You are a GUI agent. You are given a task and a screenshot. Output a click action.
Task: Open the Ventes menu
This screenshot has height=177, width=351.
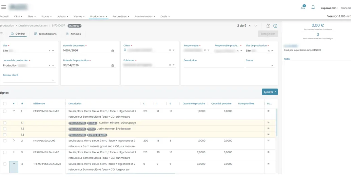(79, 17)
